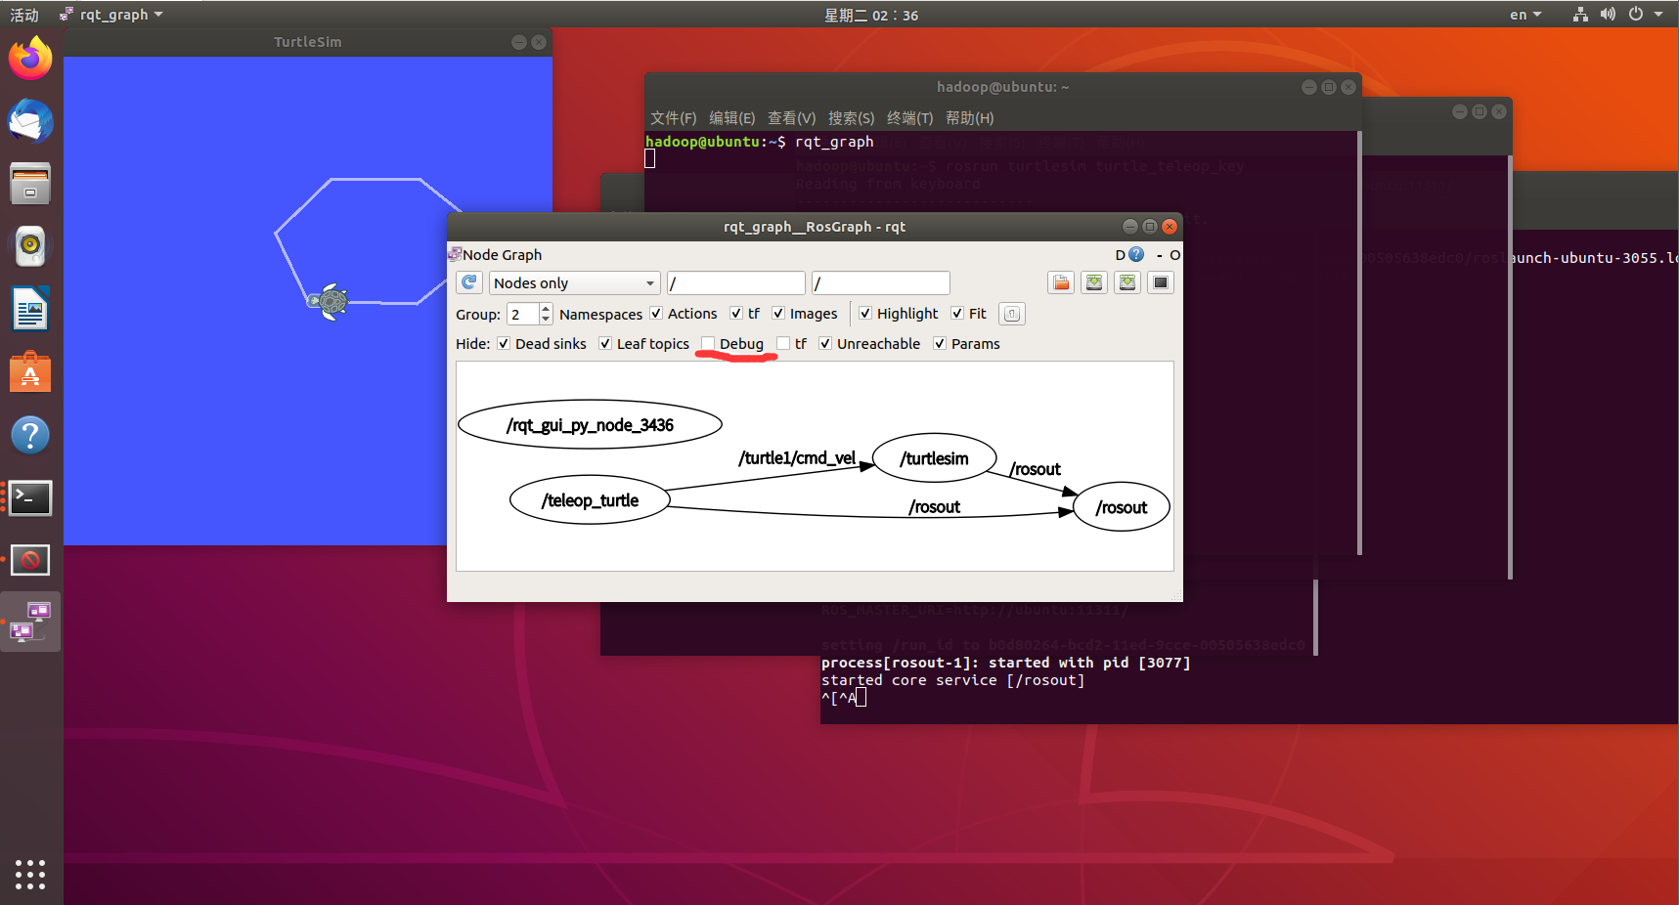
Task: Decrease the Group namespace depth
Action: coord(546,320)
